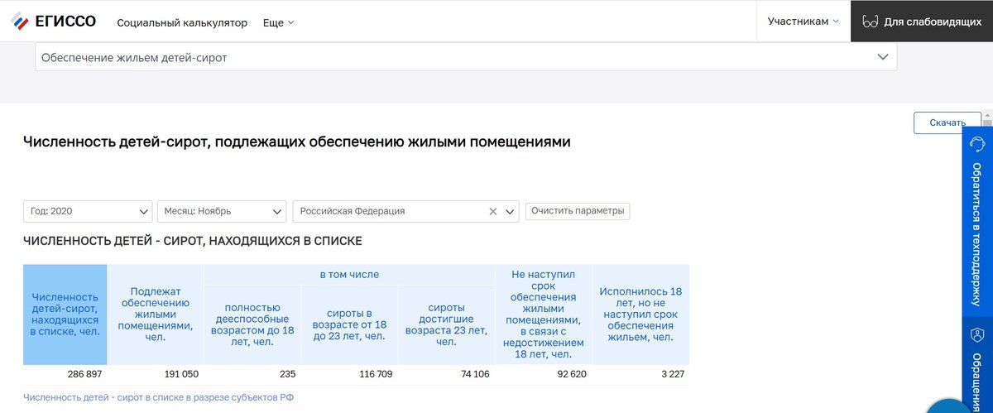Select the value 286 897

click(84, 374)
